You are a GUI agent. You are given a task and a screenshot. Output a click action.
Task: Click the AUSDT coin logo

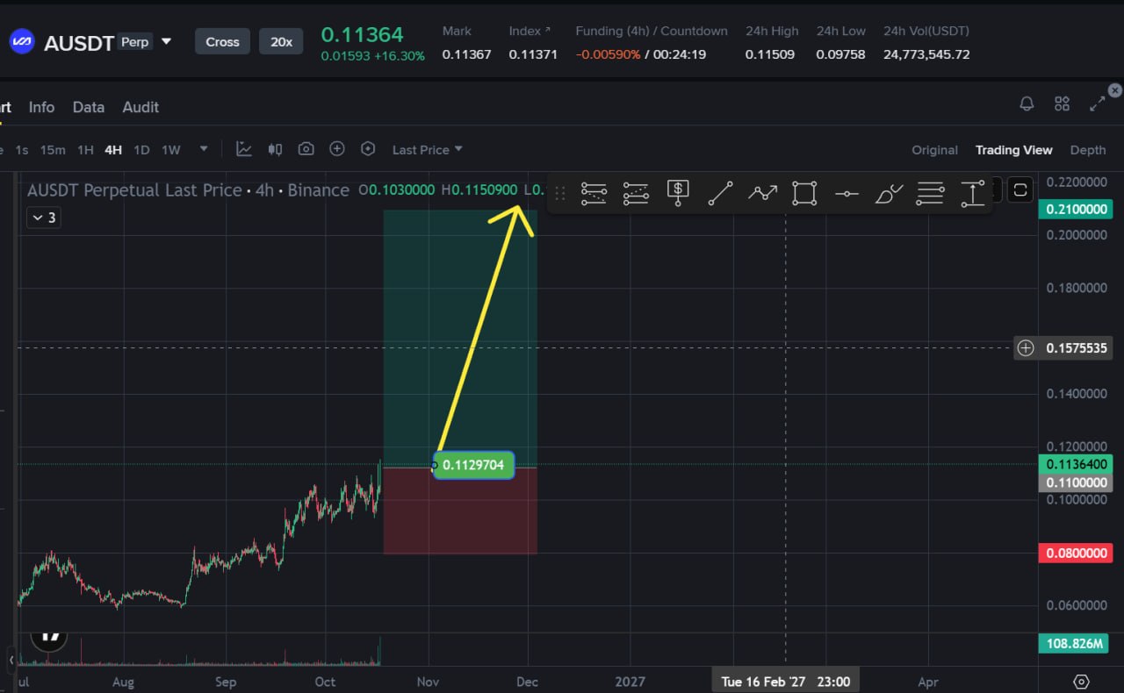pos(22,41)
